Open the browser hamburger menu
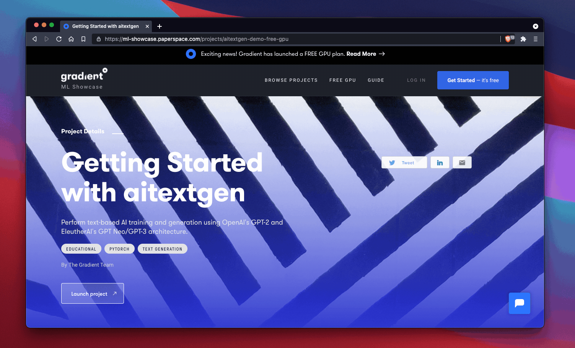 [x=536, y=39]
